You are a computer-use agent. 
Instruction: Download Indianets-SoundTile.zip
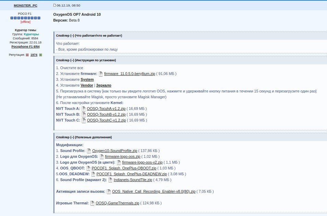(x=133, y=180)
